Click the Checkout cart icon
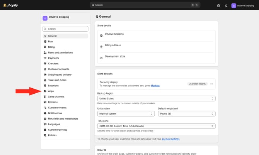This screenshot has width=259, height=155. (x=45, y=64)
